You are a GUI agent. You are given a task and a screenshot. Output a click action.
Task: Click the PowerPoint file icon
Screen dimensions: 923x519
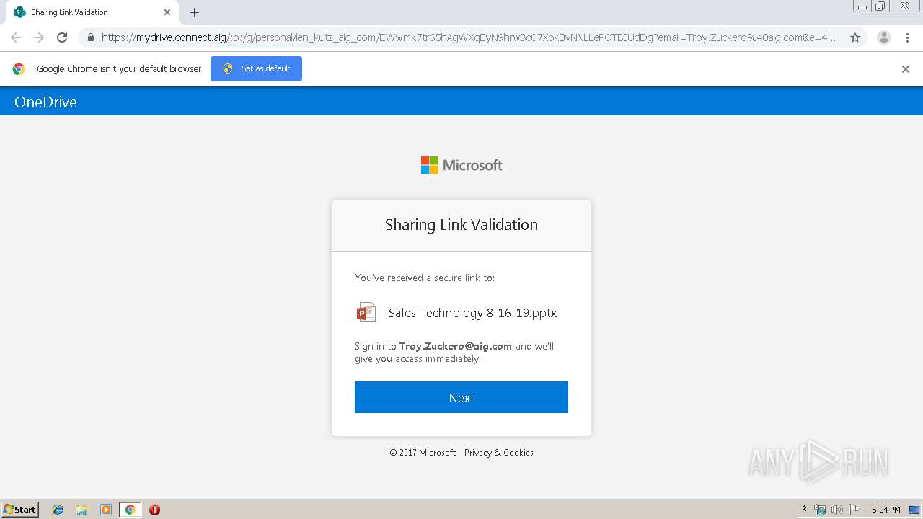pos(366,312)
